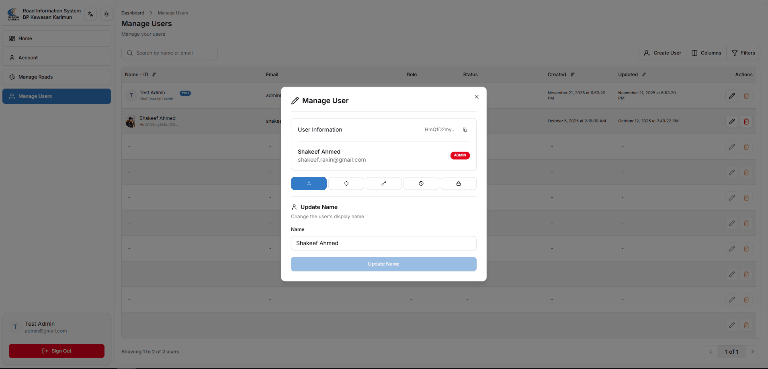Sort the table by the Updated column

click(644, 74)
